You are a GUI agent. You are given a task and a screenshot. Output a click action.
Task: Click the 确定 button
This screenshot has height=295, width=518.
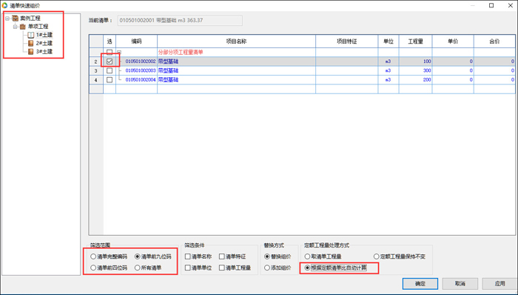click(x=420, y=284)
